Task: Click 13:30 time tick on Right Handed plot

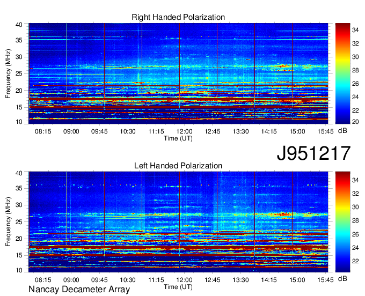Action: (240, 131)
